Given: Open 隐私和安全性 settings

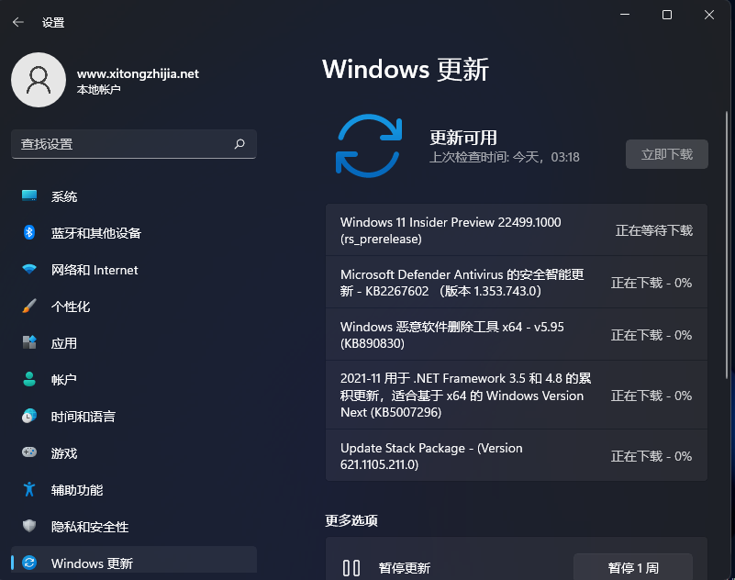Looking at the screenshot, I should click(x=134, y=526).
